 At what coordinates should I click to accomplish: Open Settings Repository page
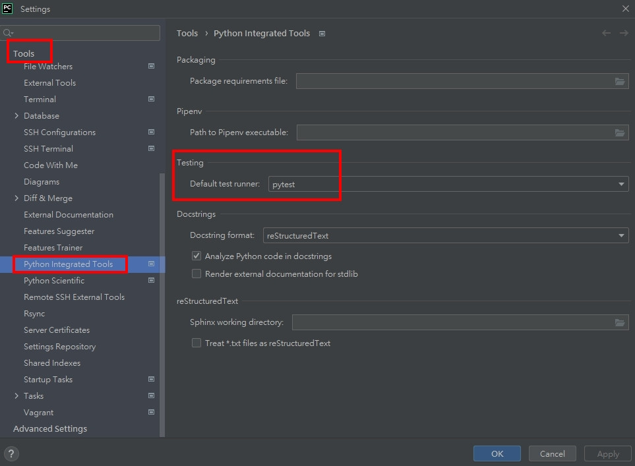tap(59, 347)
